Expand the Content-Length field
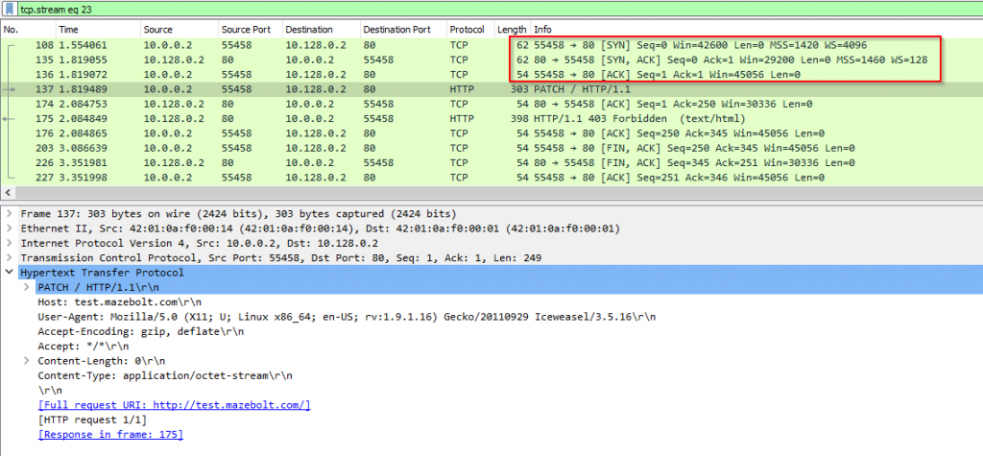 tap(26, 361)
